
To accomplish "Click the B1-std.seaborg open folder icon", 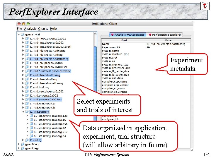I will [x=27, y=112].
